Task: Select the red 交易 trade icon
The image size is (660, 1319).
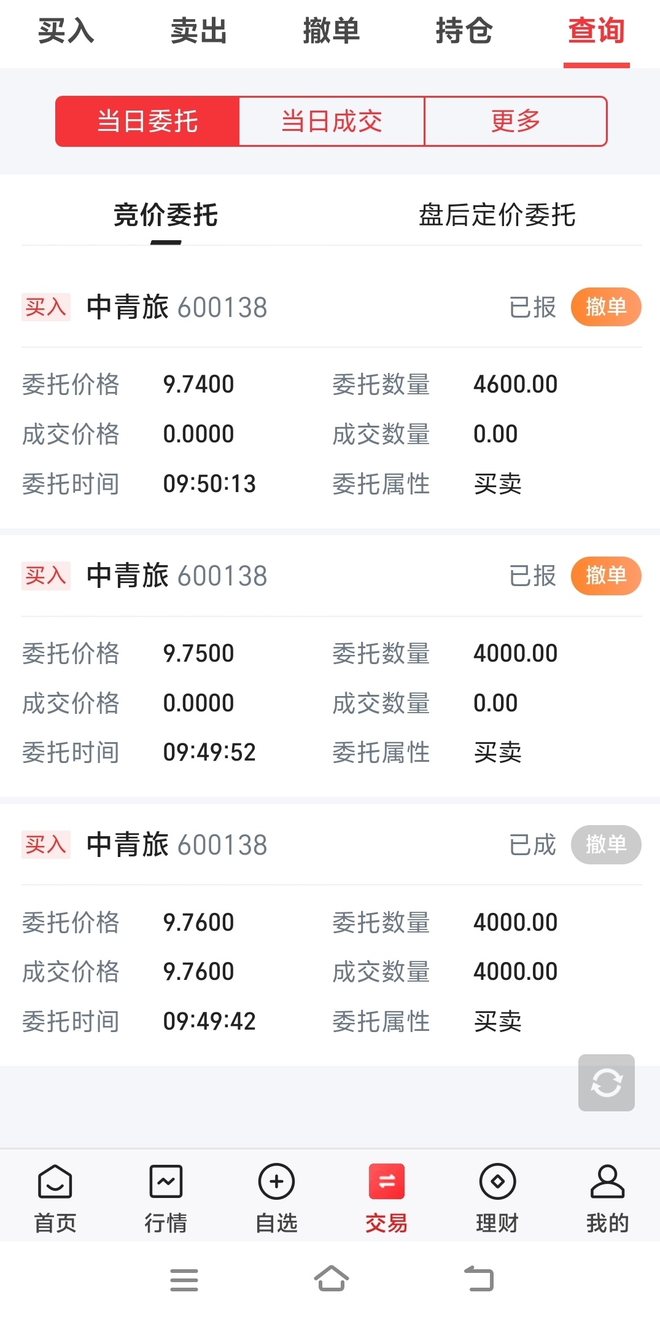Action: (386, 1181)
